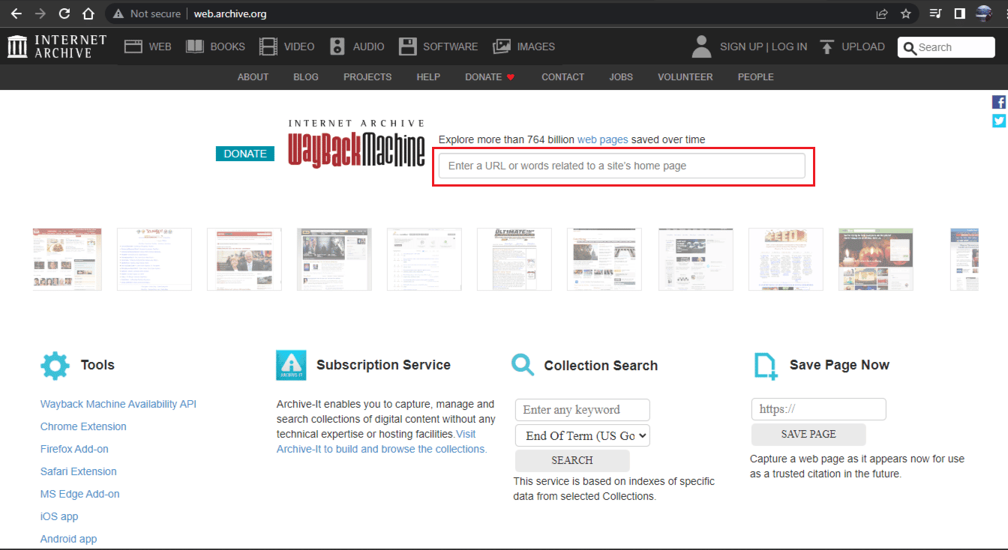Click the Twitter share icon
The height and width of the screenshot is (550, 1008).
tap(999, 121)
